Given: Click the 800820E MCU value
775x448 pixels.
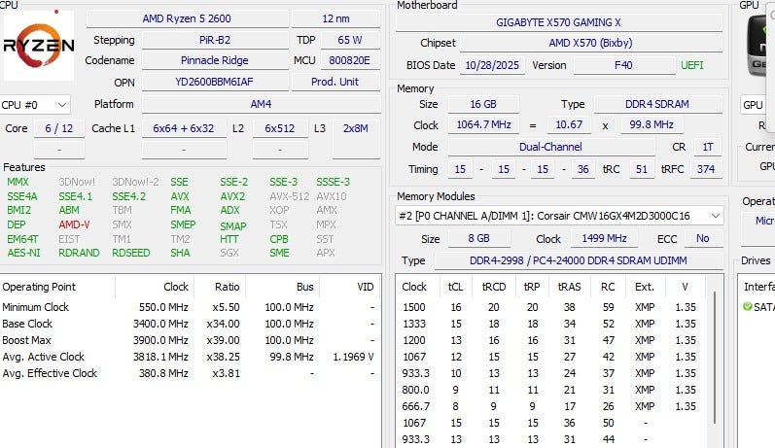Looking at the screenshot, I should coord(350,60).
